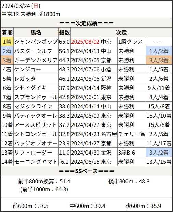Click the 着順 column header
Viewport: 173px width, 212px height.
[7, 32]
